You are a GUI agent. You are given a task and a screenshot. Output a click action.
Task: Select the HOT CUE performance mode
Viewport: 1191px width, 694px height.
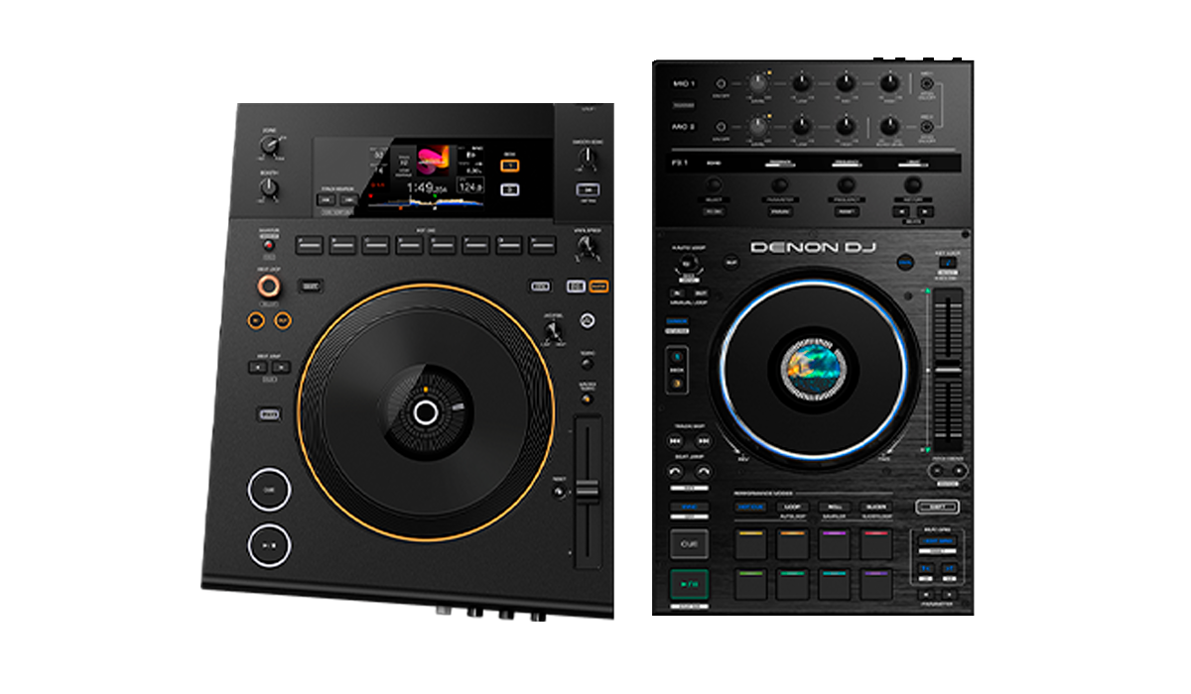tap(750, 507)
